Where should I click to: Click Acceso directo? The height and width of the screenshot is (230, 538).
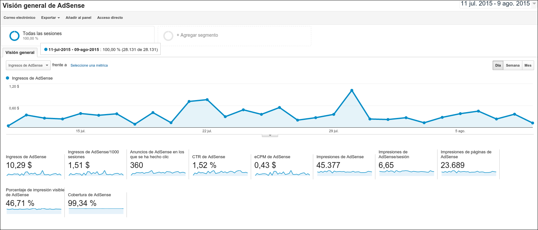(x=110, y=18)
